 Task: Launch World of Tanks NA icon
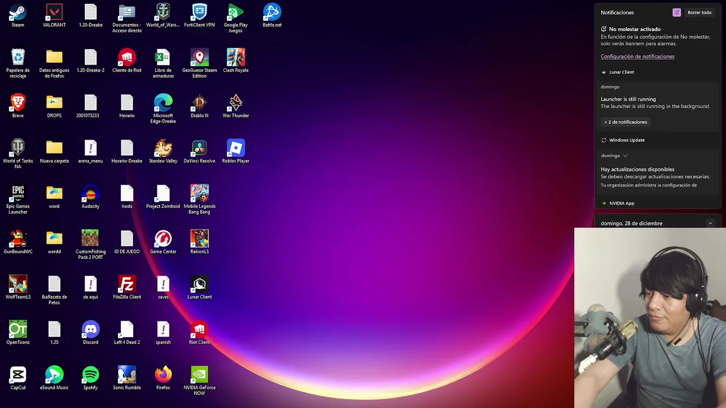click(x=18, y=154)
